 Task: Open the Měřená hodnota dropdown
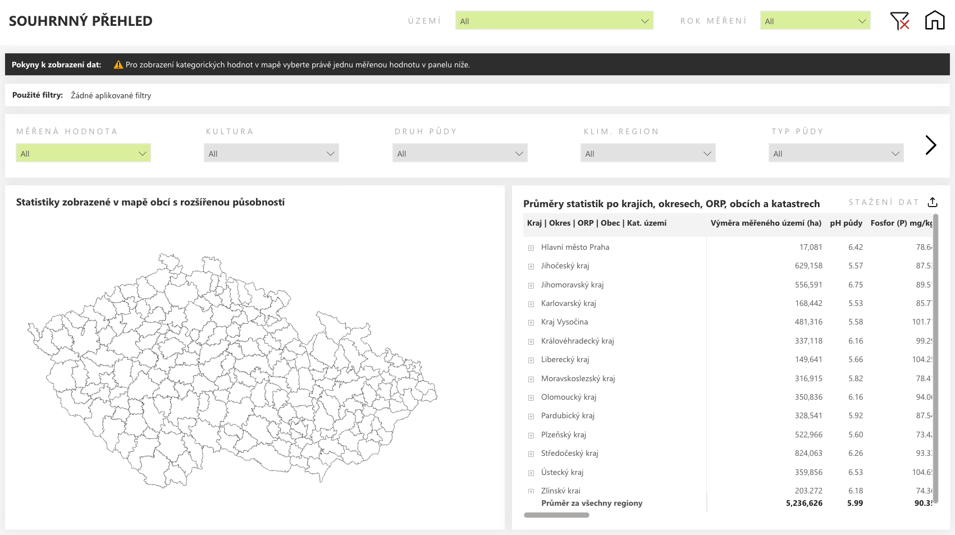click(83, 153)
